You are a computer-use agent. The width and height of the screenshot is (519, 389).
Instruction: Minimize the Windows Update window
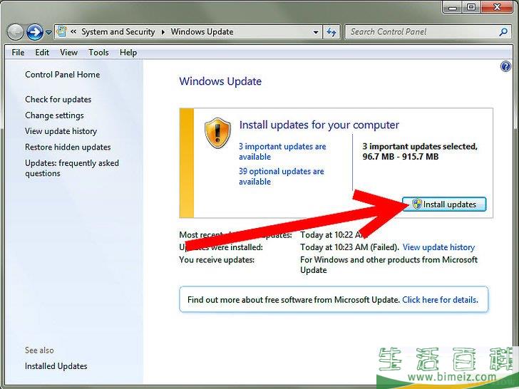[x=453, y=7]
